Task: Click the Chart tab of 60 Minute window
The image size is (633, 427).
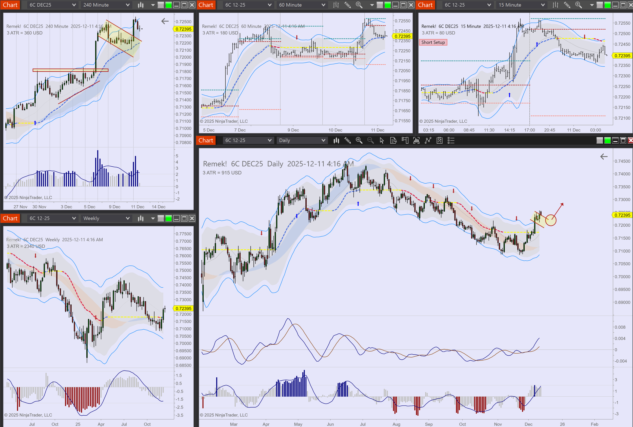Action: 206,5
